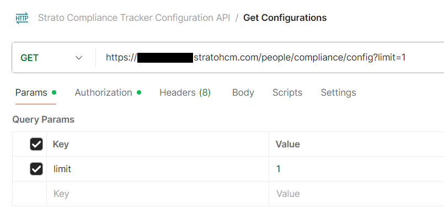Go to the Scripts tab
The width and height of the screenshot is (444, 220).
(287, 92)
